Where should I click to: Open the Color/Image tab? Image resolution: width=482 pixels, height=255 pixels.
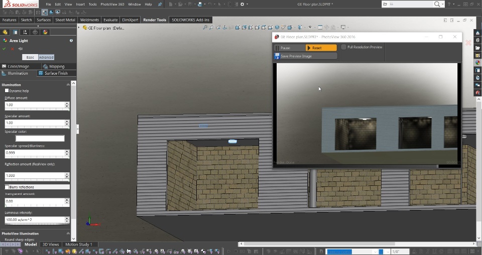click(21, 66)
